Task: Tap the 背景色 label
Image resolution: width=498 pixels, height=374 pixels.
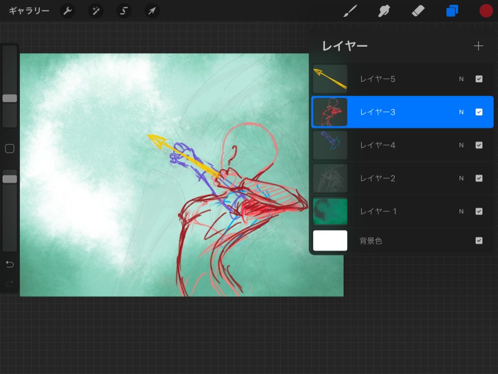Action: [370, 241]
